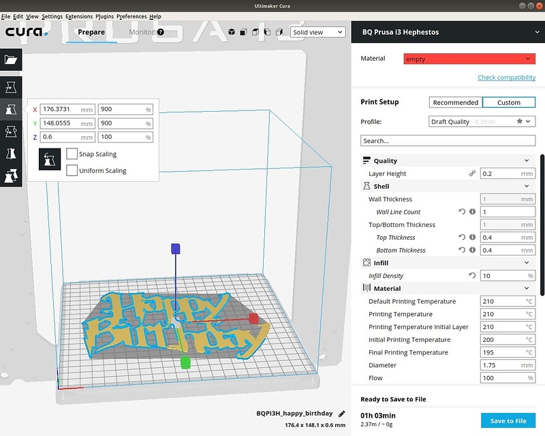Click the Layer Height value field

(508, 173)
